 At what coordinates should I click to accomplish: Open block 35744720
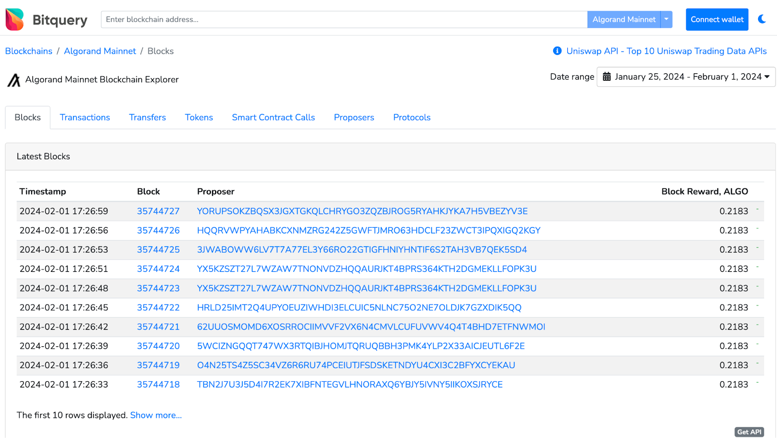pyautogui.click(x=158, y=346)
